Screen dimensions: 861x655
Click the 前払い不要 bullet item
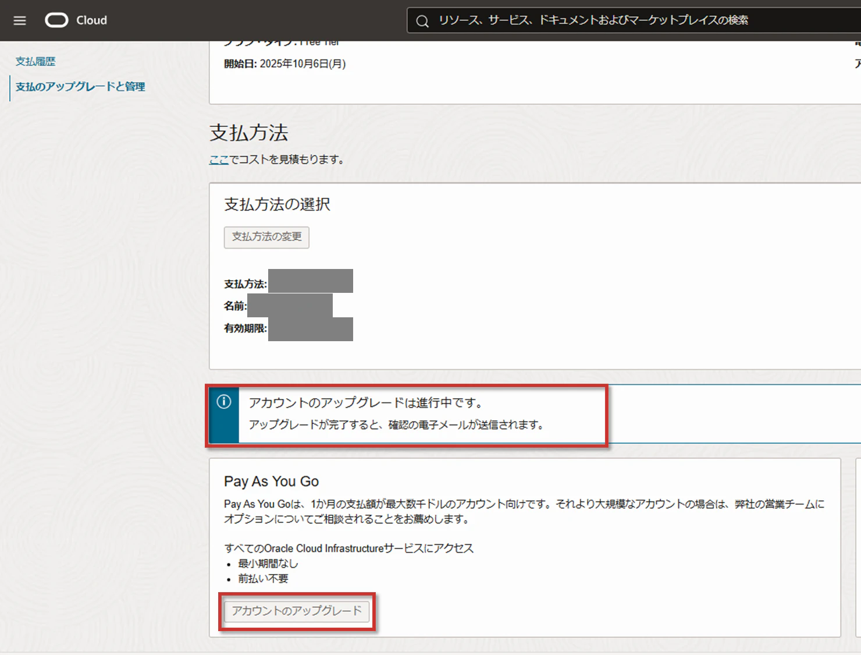[263, 579]
